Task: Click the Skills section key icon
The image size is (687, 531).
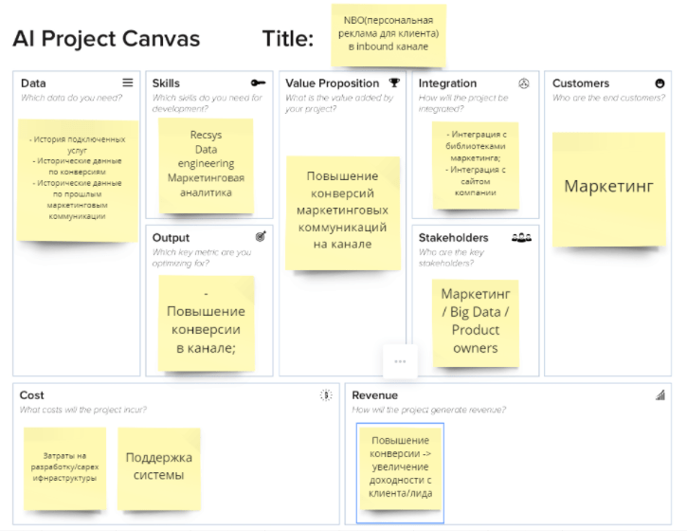Action: click(258, 82)
